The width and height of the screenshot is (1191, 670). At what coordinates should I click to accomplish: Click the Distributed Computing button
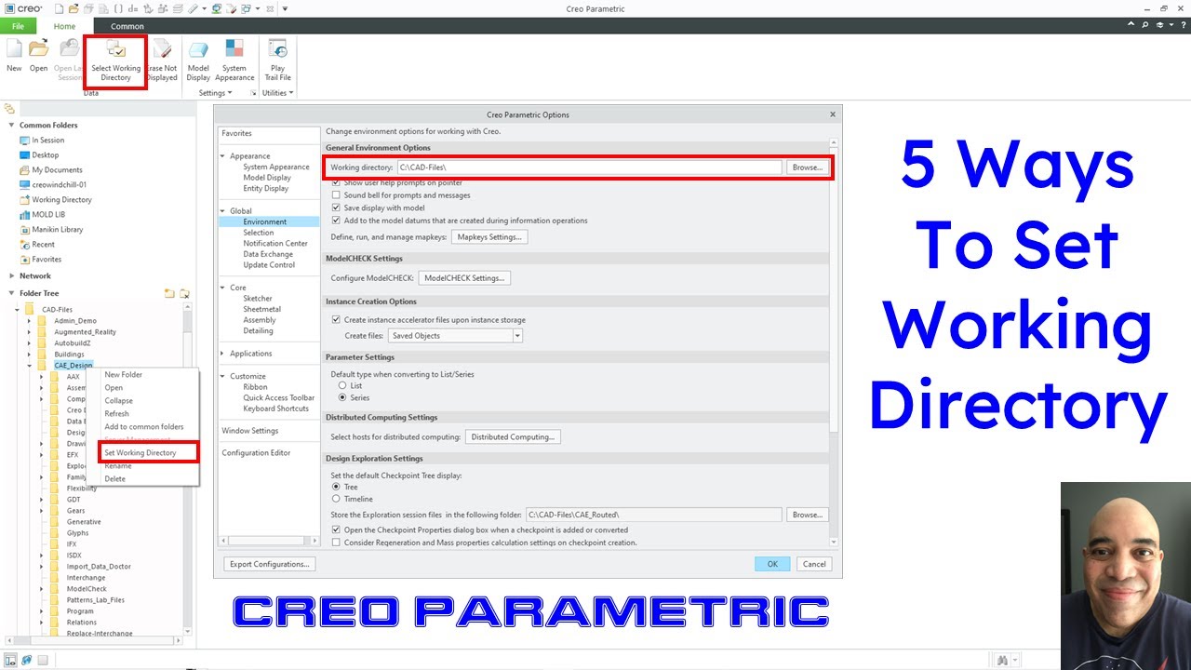(x=513, y=437)
